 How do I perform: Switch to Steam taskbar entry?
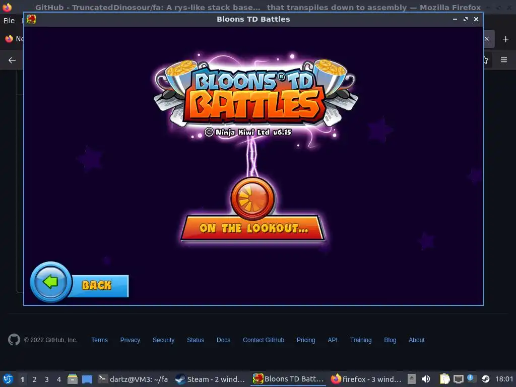(210, 379)
